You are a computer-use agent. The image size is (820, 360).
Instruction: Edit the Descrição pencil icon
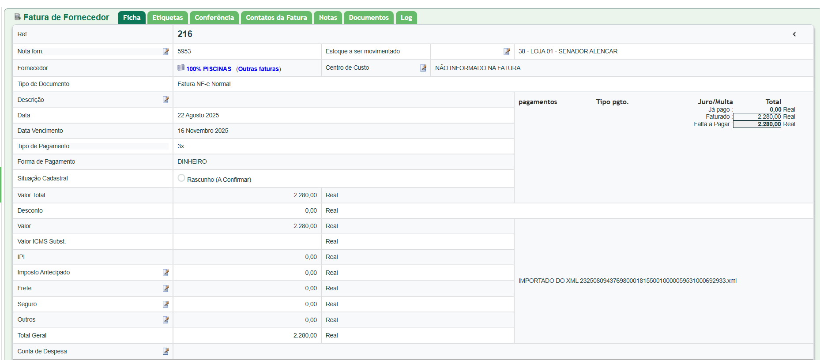tap(166, 100)
